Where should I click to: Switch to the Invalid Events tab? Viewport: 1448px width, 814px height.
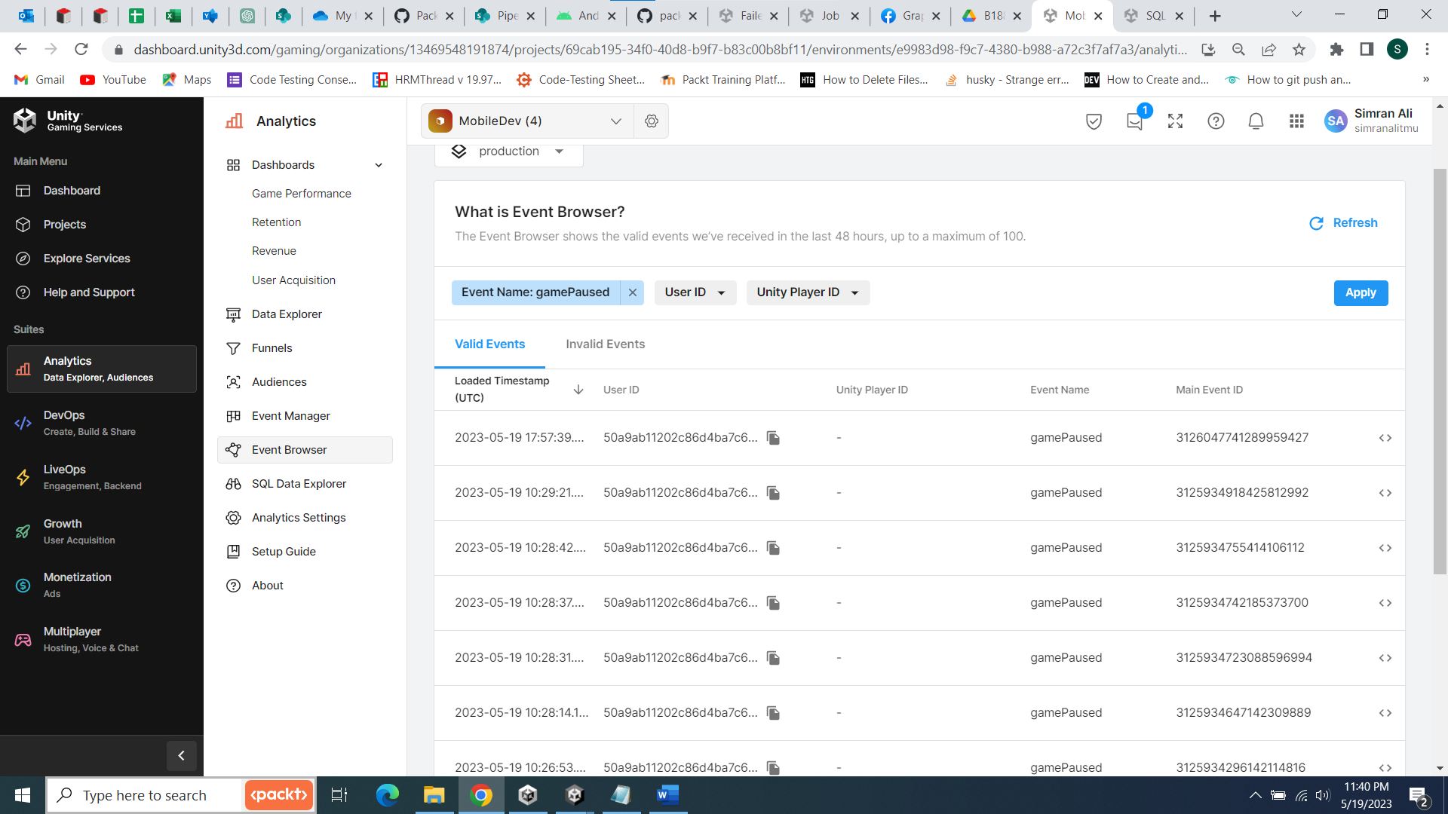(605, 344)
